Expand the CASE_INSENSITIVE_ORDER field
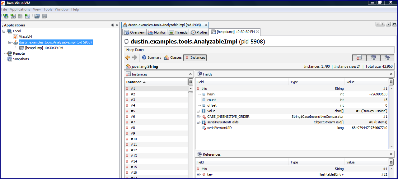 coord(198,117)
